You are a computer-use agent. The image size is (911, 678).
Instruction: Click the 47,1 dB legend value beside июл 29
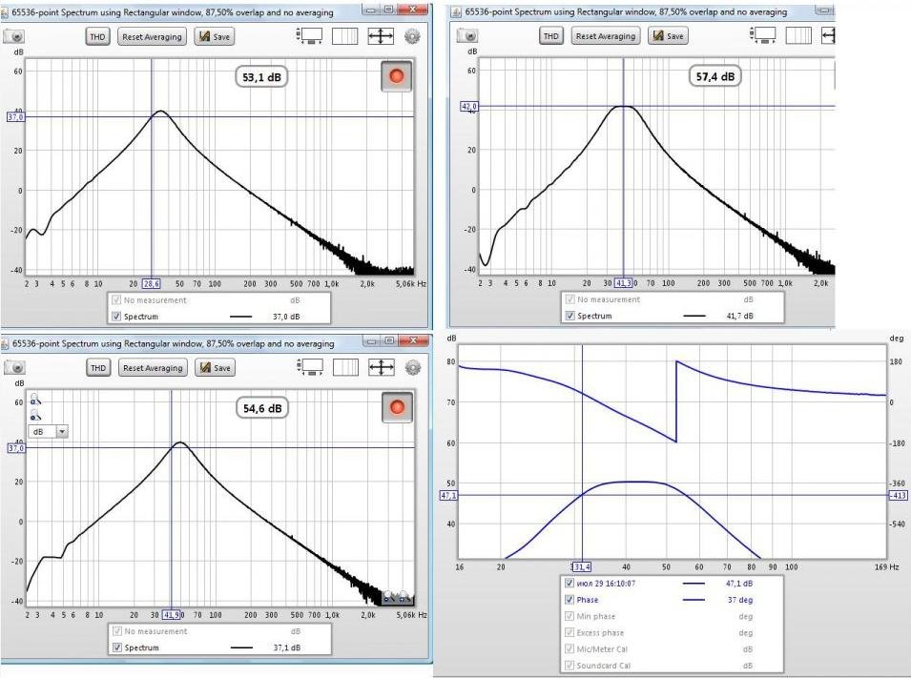tap(739, 584)
